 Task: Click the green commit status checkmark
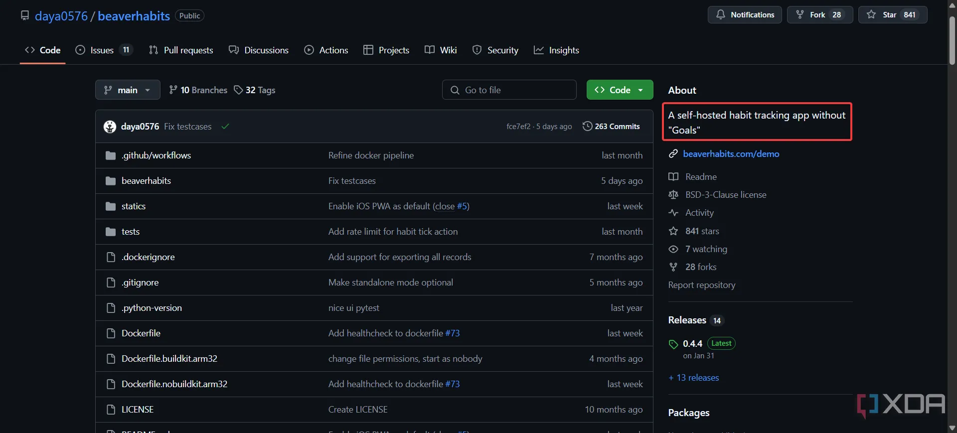pos(225,127)
